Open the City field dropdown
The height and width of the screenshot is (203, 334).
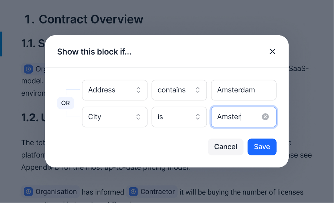(x=115, y=117)
